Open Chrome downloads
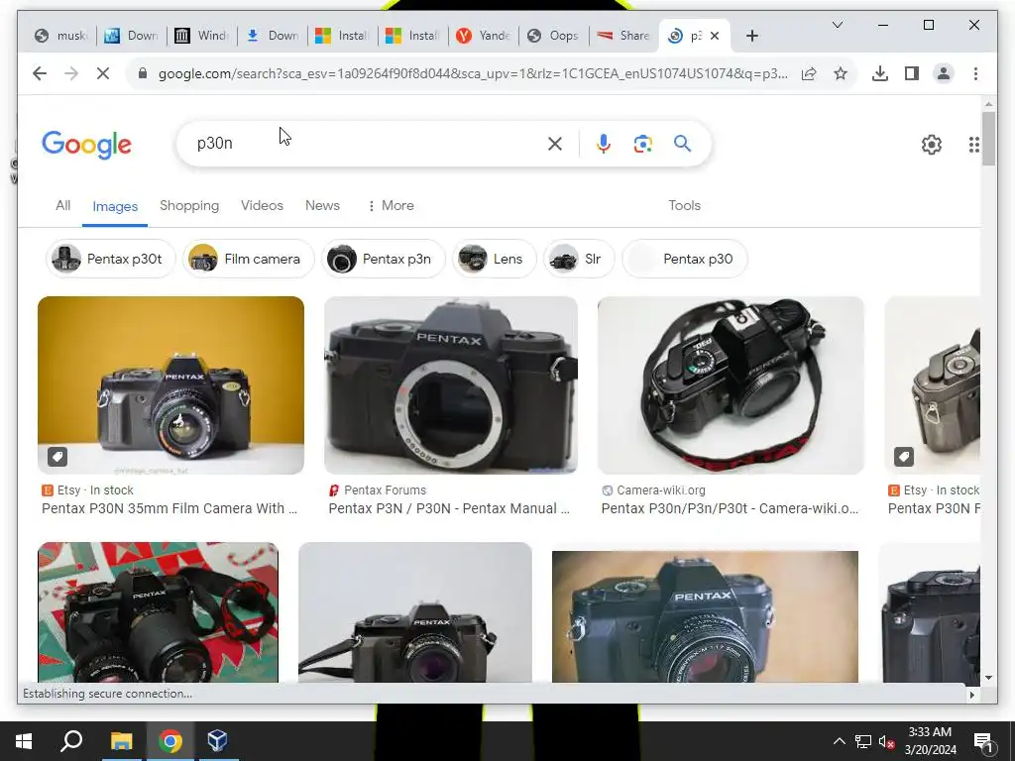 pos(880,73)
